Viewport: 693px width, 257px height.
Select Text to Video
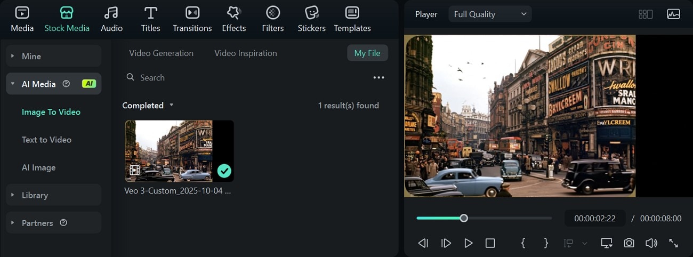click(46, 140)
